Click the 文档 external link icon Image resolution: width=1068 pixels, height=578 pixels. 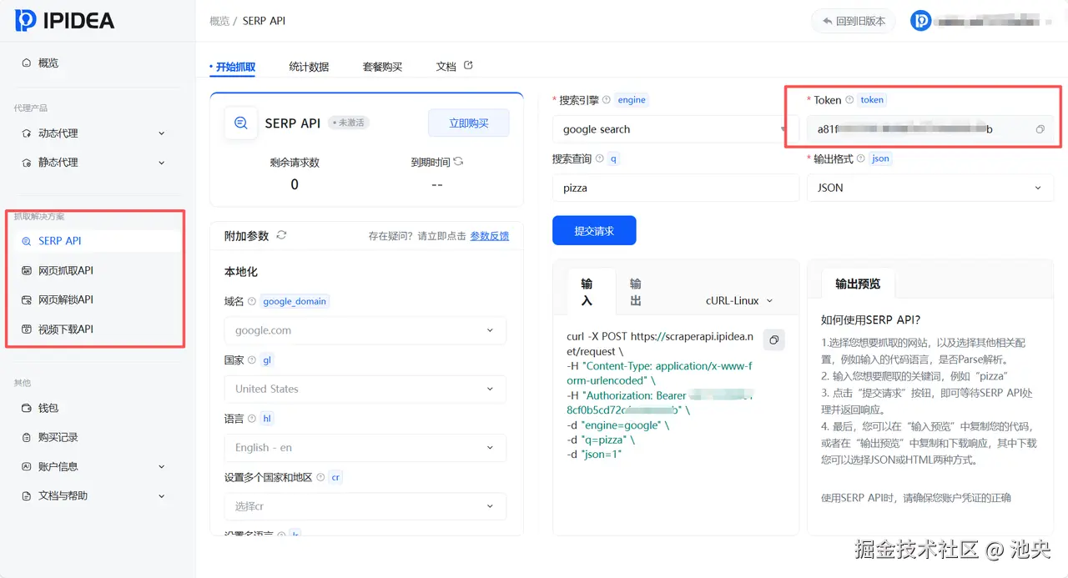pyautogui.click(x=468, y=65)
